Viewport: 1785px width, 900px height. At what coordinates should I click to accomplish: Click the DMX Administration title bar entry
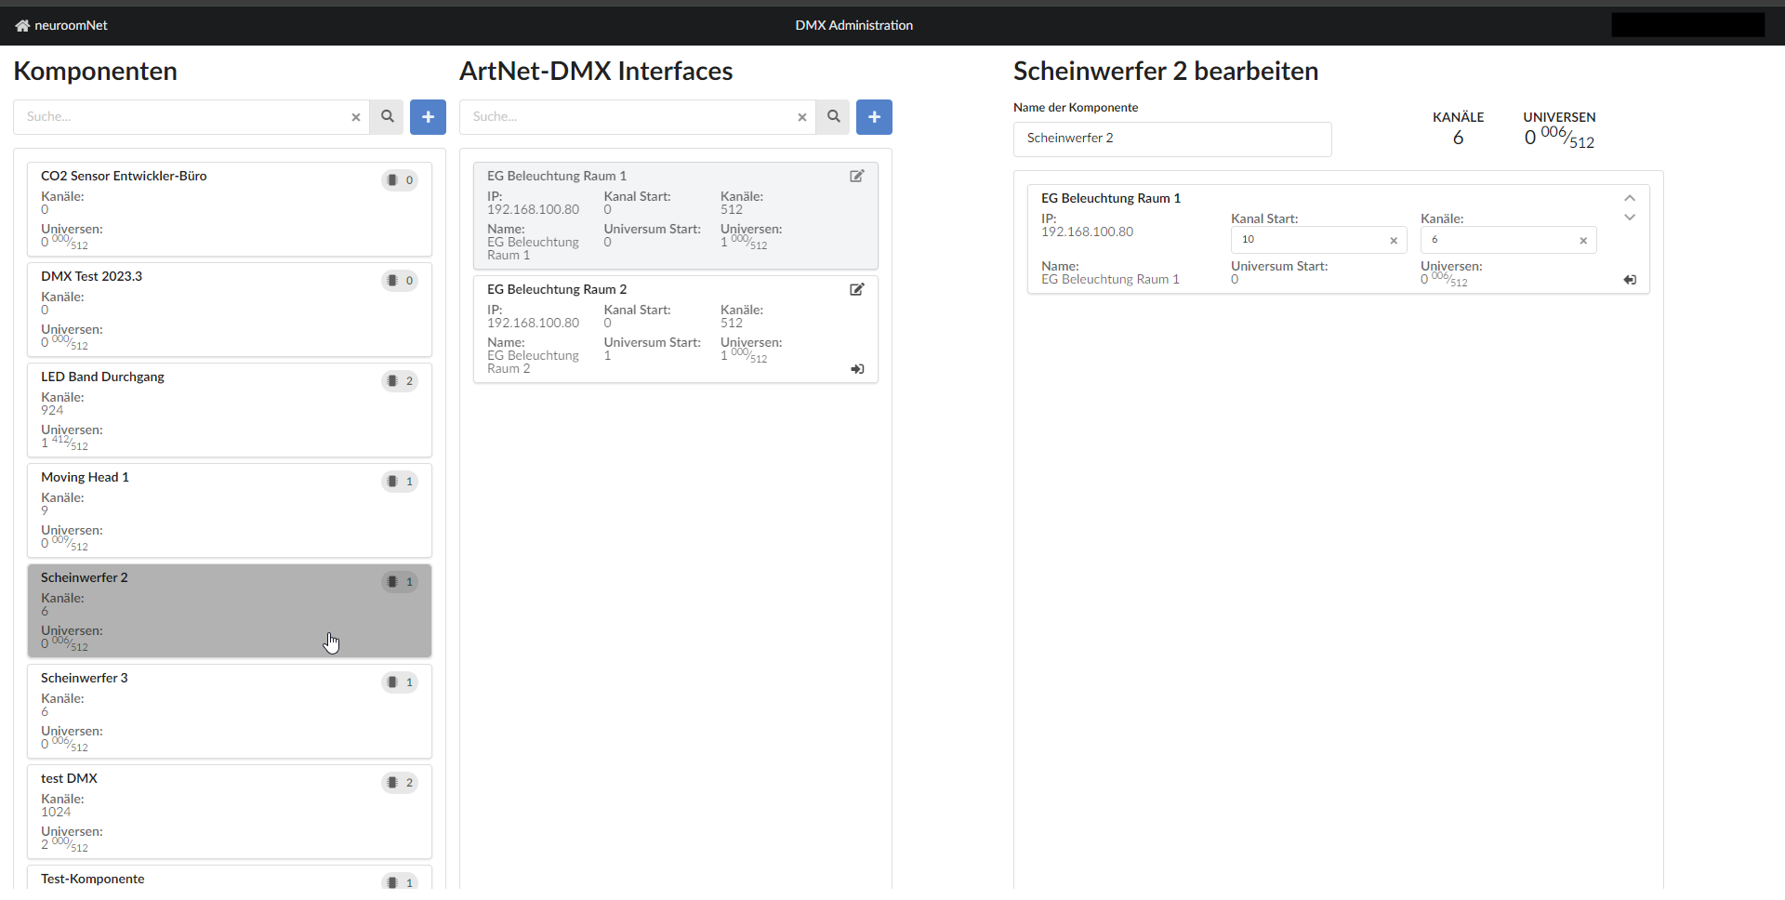pos(853,25)
